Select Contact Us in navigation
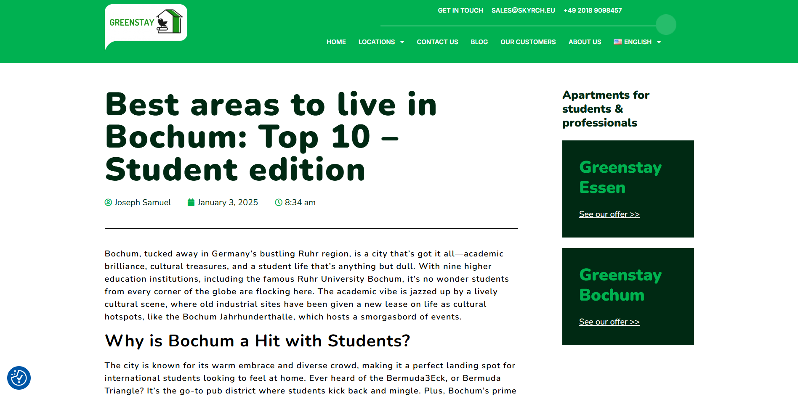Image resolution: width=798 pixels, height=396 pixels. click(x=437, y=42)
